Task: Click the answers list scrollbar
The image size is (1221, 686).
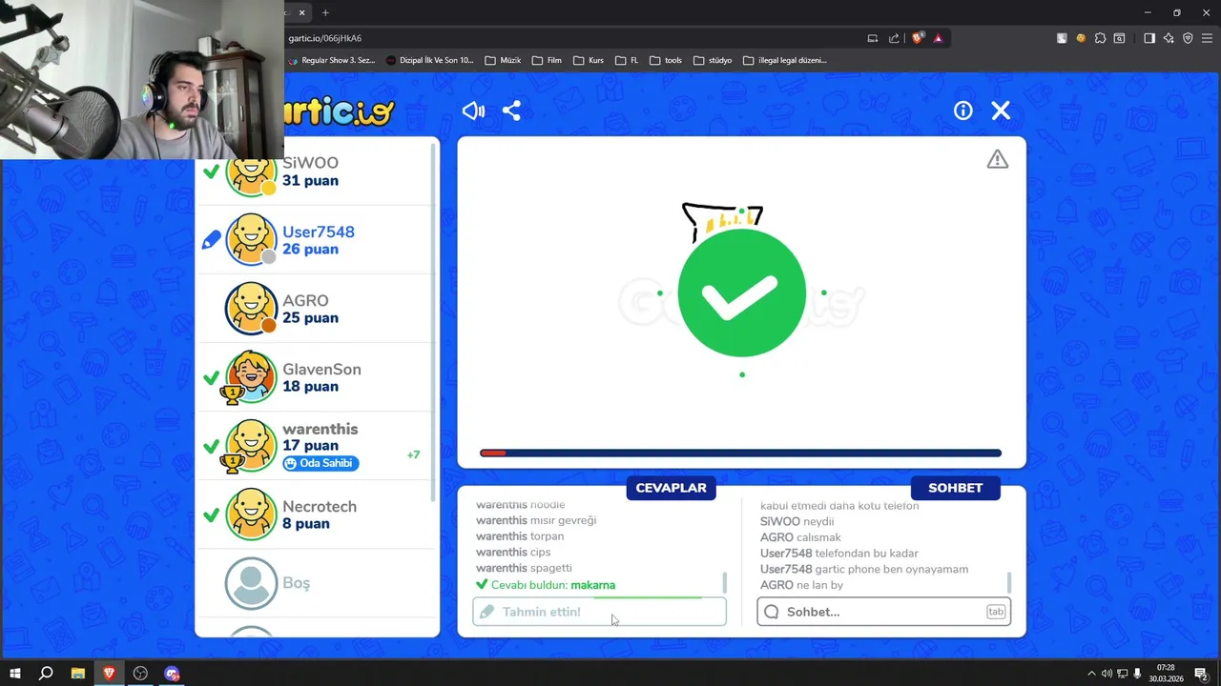Action: coord(725,581)
